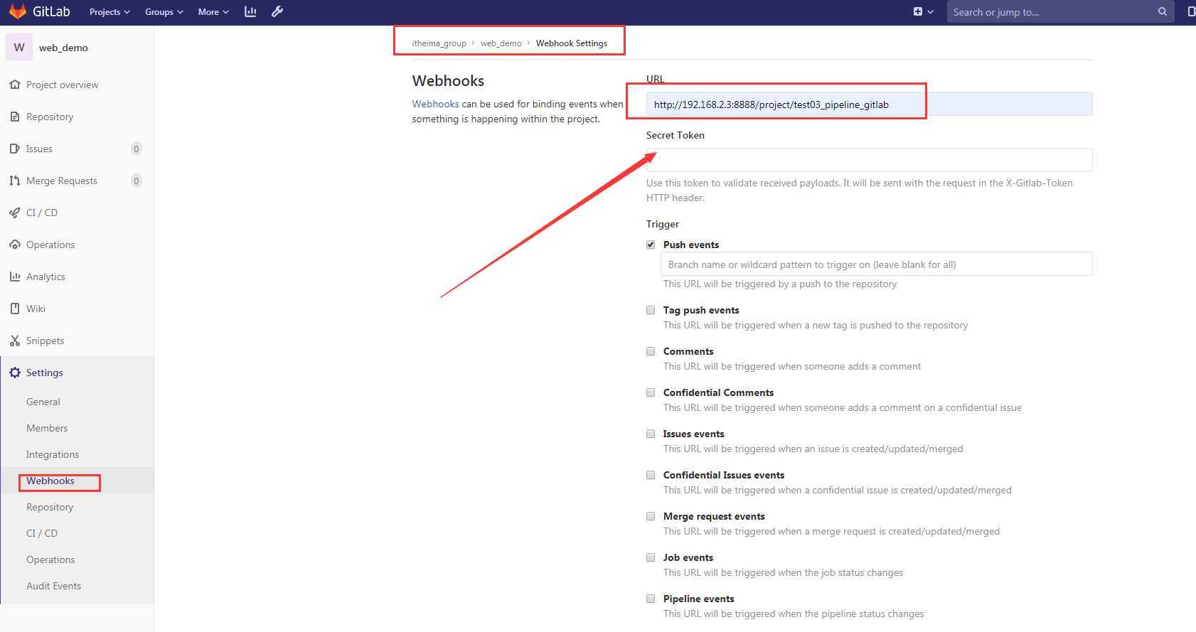Click the Merge Requests count badge 0
Screen dimensions: 1196x632
click(x=137, y=181)
